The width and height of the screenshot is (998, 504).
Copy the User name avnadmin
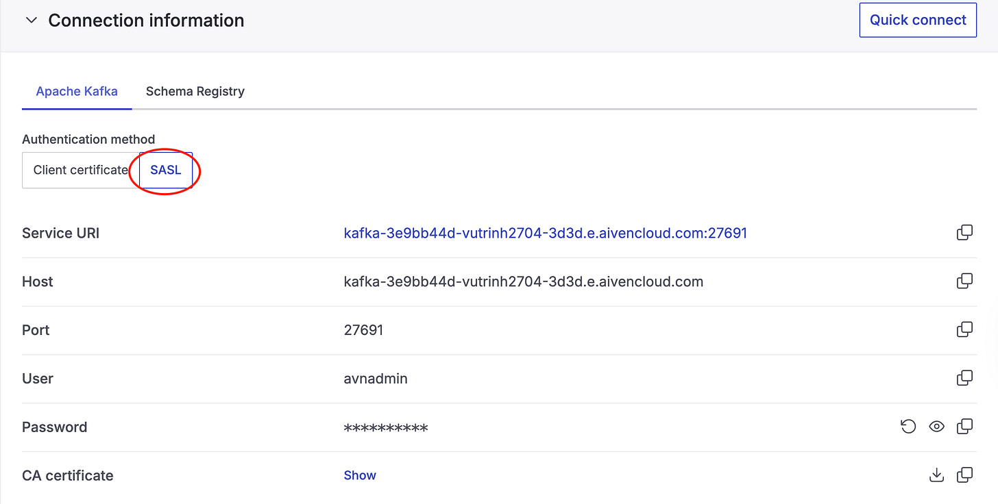(964, 378)
